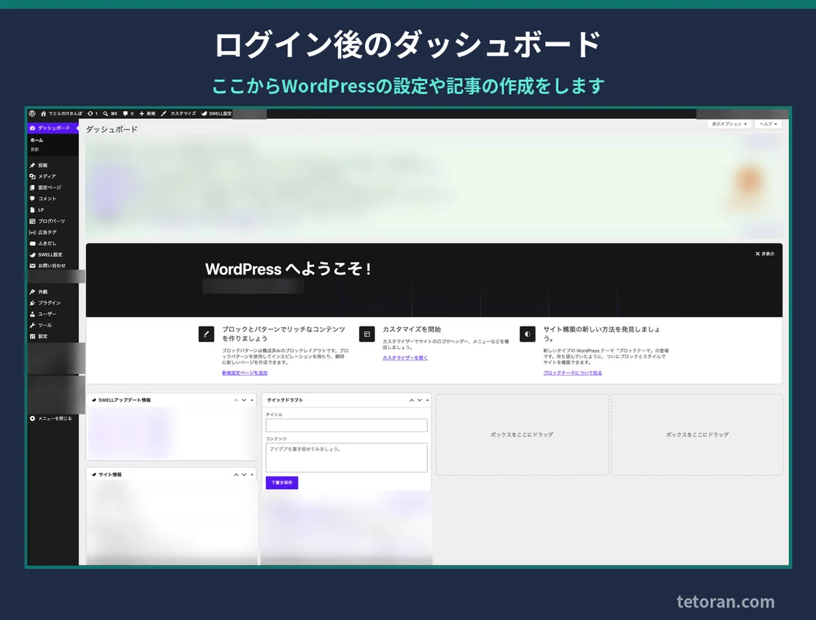Click WordPress へようこそ！ heading
The height and width of the screenshot is (620, 816).
[288, 269]
